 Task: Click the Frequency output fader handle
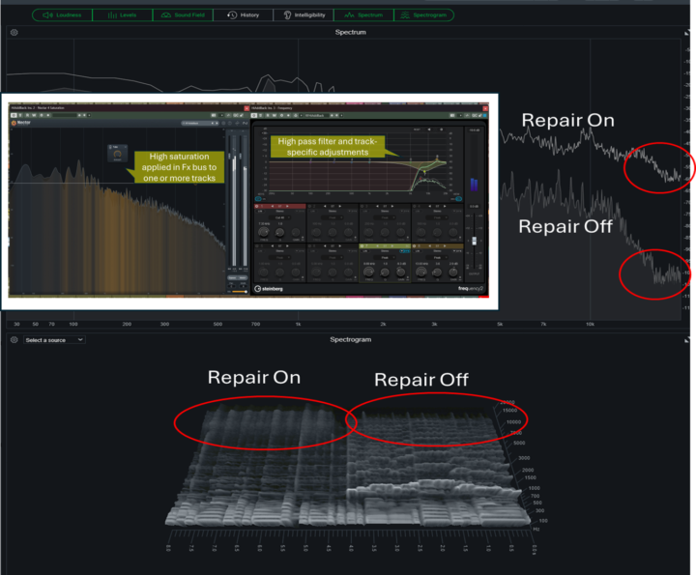[x=474, y=241]
